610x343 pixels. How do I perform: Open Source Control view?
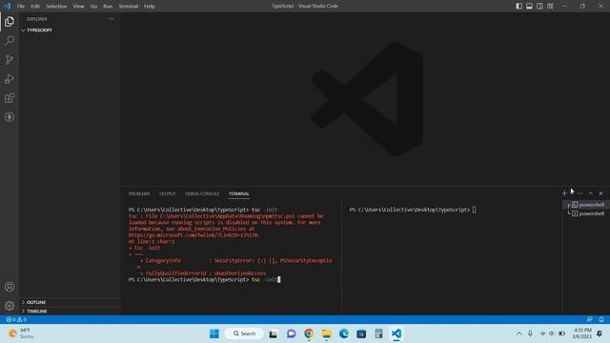pyautogui.click(x=10, y=59)
